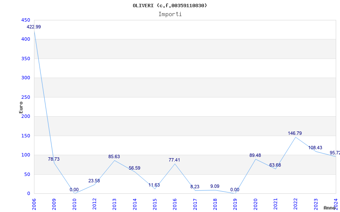Click the 0.00 label above 2010
340x212 pixels.
74,190
